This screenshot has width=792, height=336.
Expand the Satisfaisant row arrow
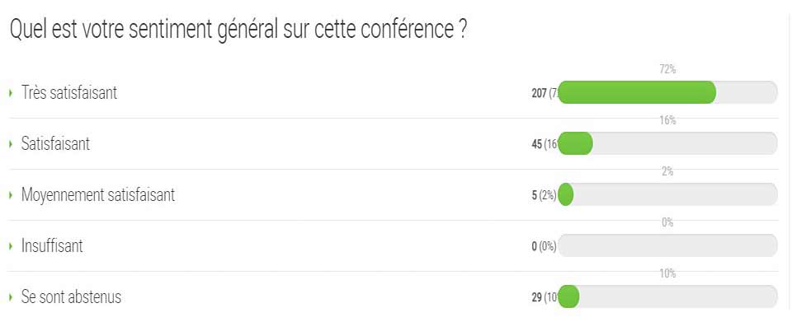11,144
